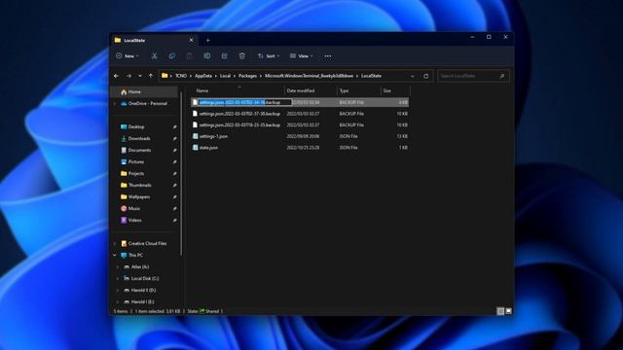Refresh the LocalState folder view
The image size is (623, 350).
pos(426,76)
